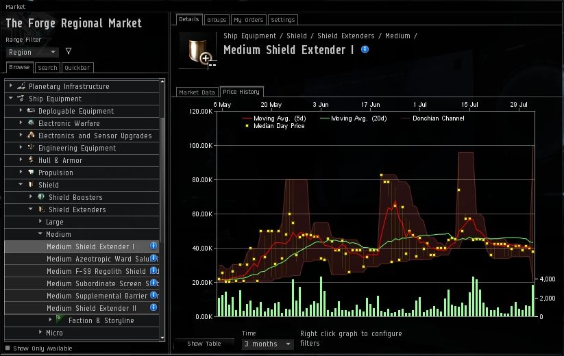Open the Time 3 months dropdown
564x356 pixels.
(268, 344)
